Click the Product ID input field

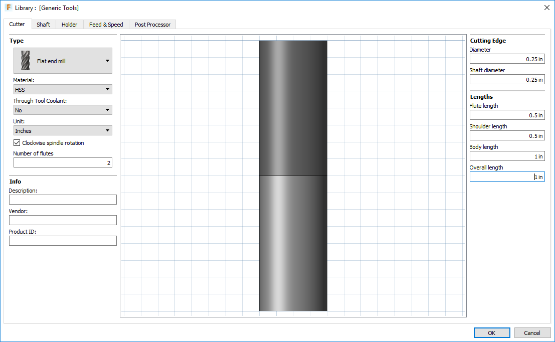63,241
